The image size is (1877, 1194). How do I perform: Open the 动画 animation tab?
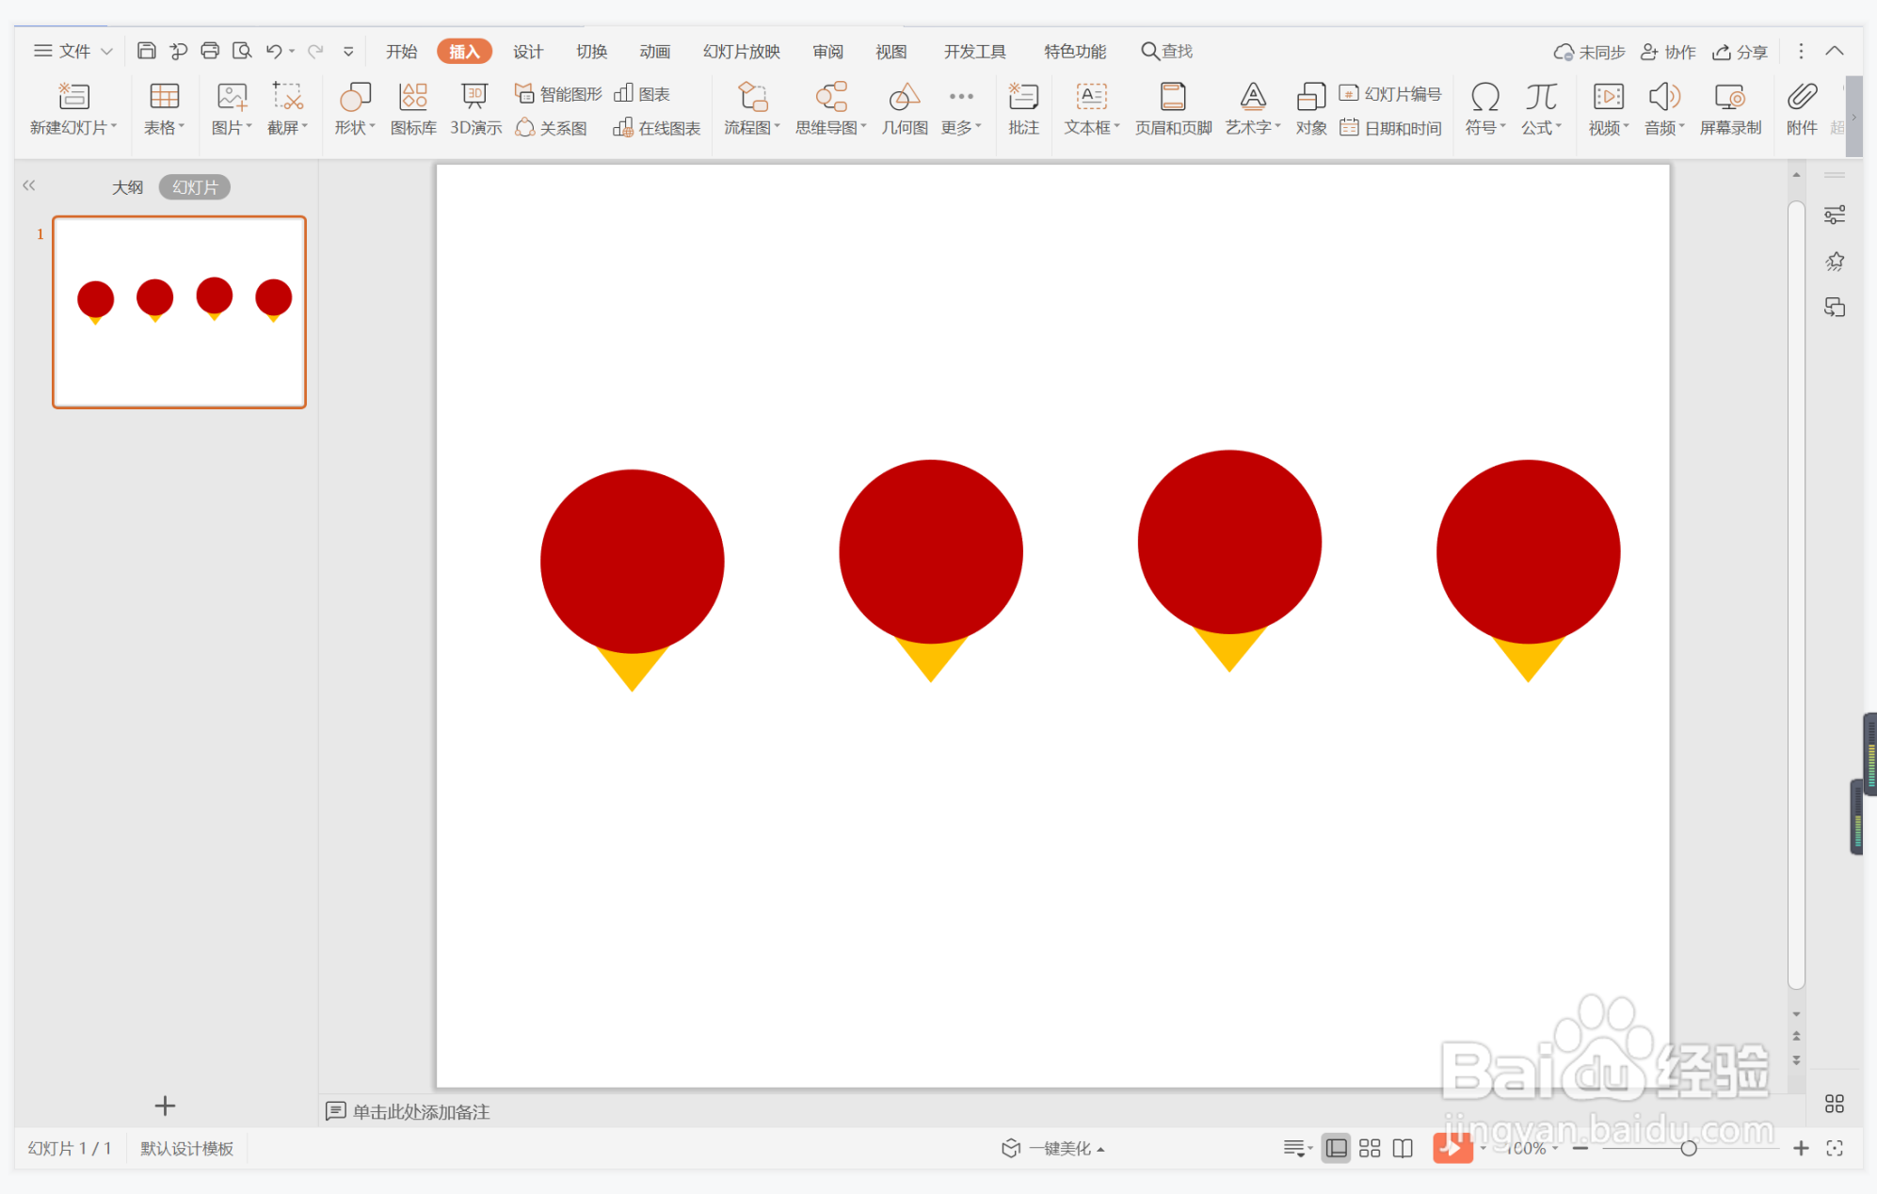655,52
